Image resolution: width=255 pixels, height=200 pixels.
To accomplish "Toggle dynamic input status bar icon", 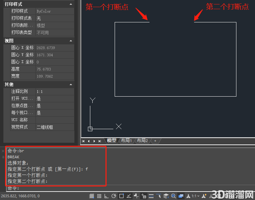I will [144, 196].
